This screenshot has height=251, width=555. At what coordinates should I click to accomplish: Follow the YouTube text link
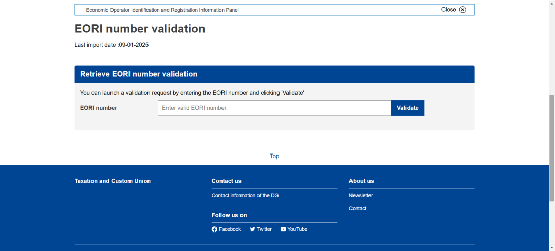298,229
